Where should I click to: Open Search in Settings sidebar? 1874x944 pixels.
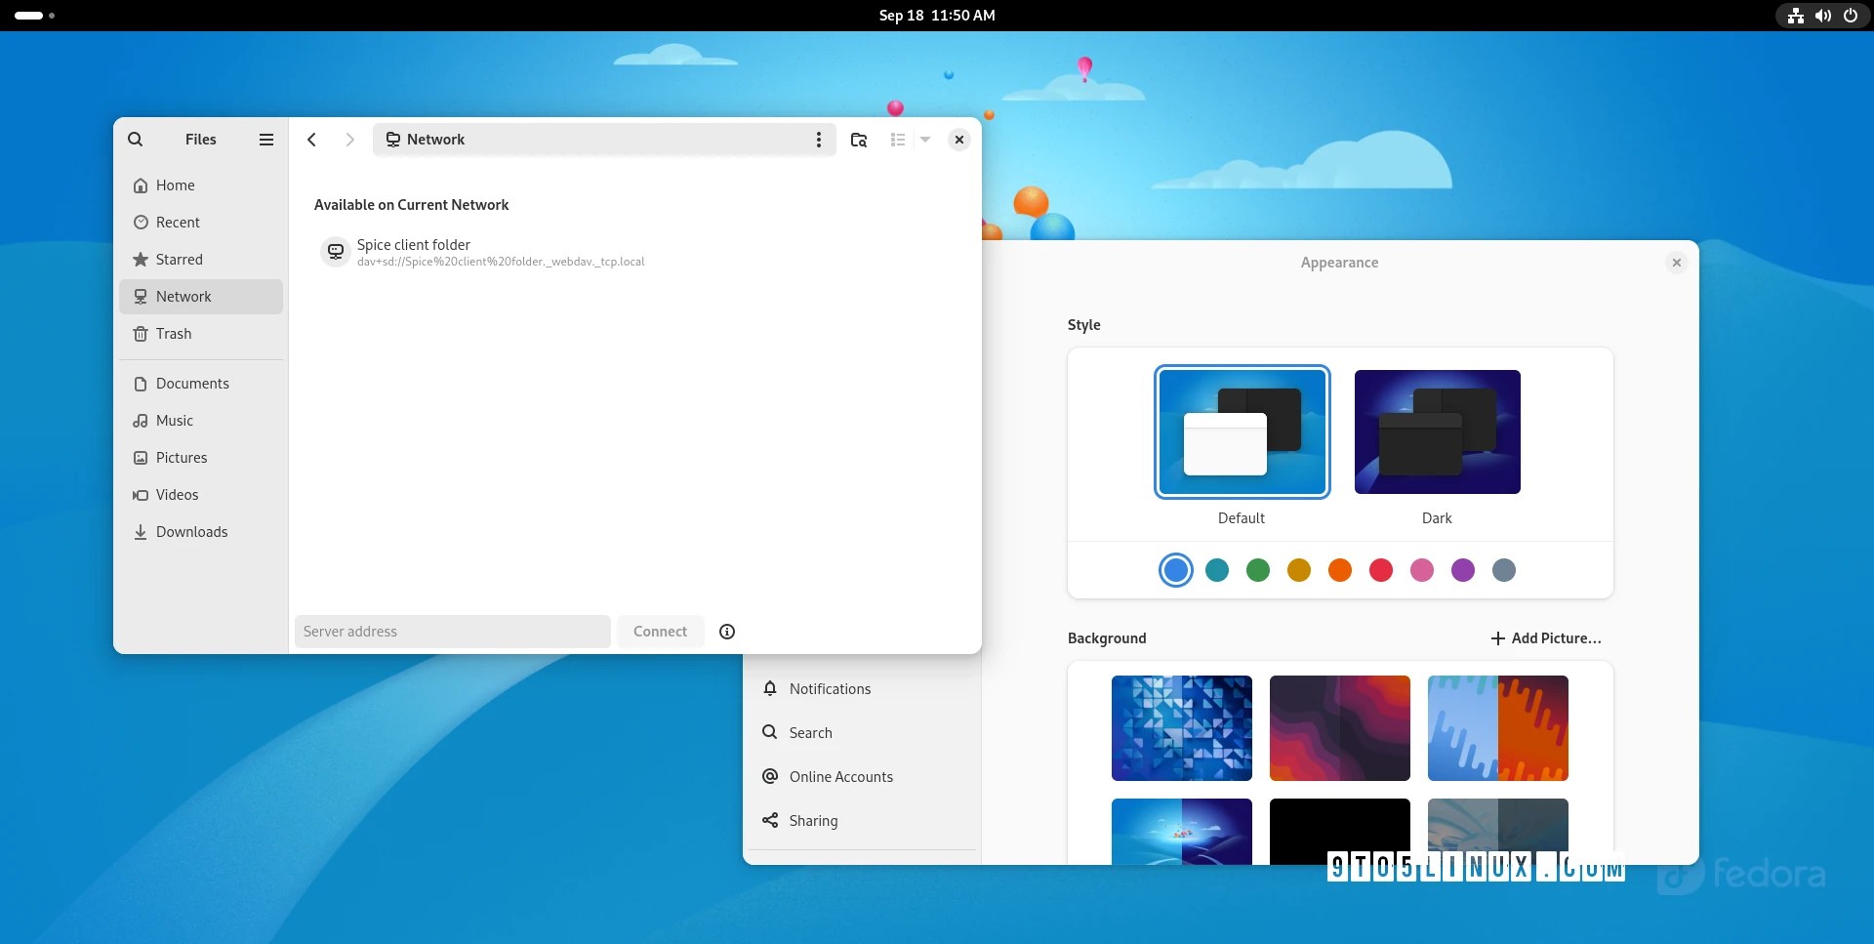862,733
